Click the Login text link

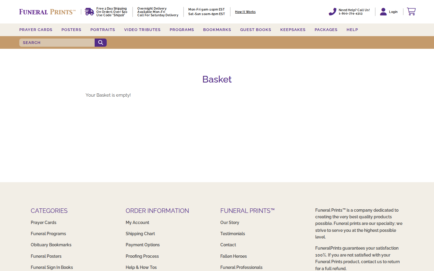click(393, 12)
